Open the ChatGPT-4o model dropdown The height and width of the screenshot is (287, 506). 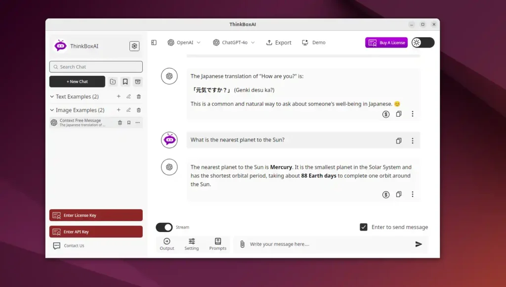[x=233, y=43]
